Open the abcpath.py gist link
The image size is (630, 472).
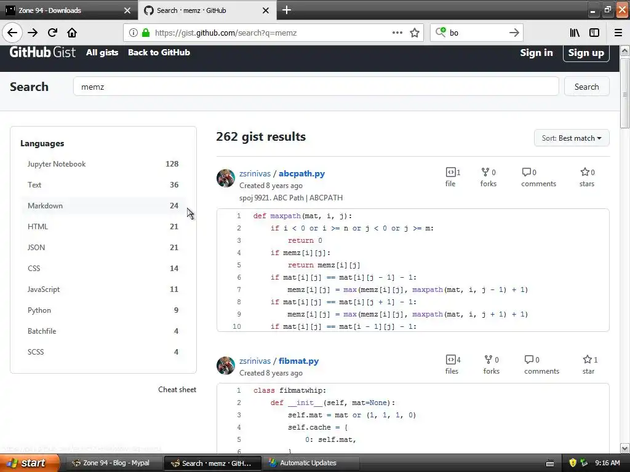(x=301, y=174)
